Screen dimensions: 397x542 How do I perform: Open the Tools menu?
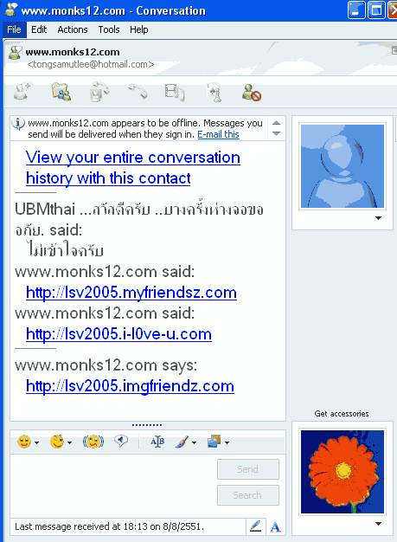109,29
